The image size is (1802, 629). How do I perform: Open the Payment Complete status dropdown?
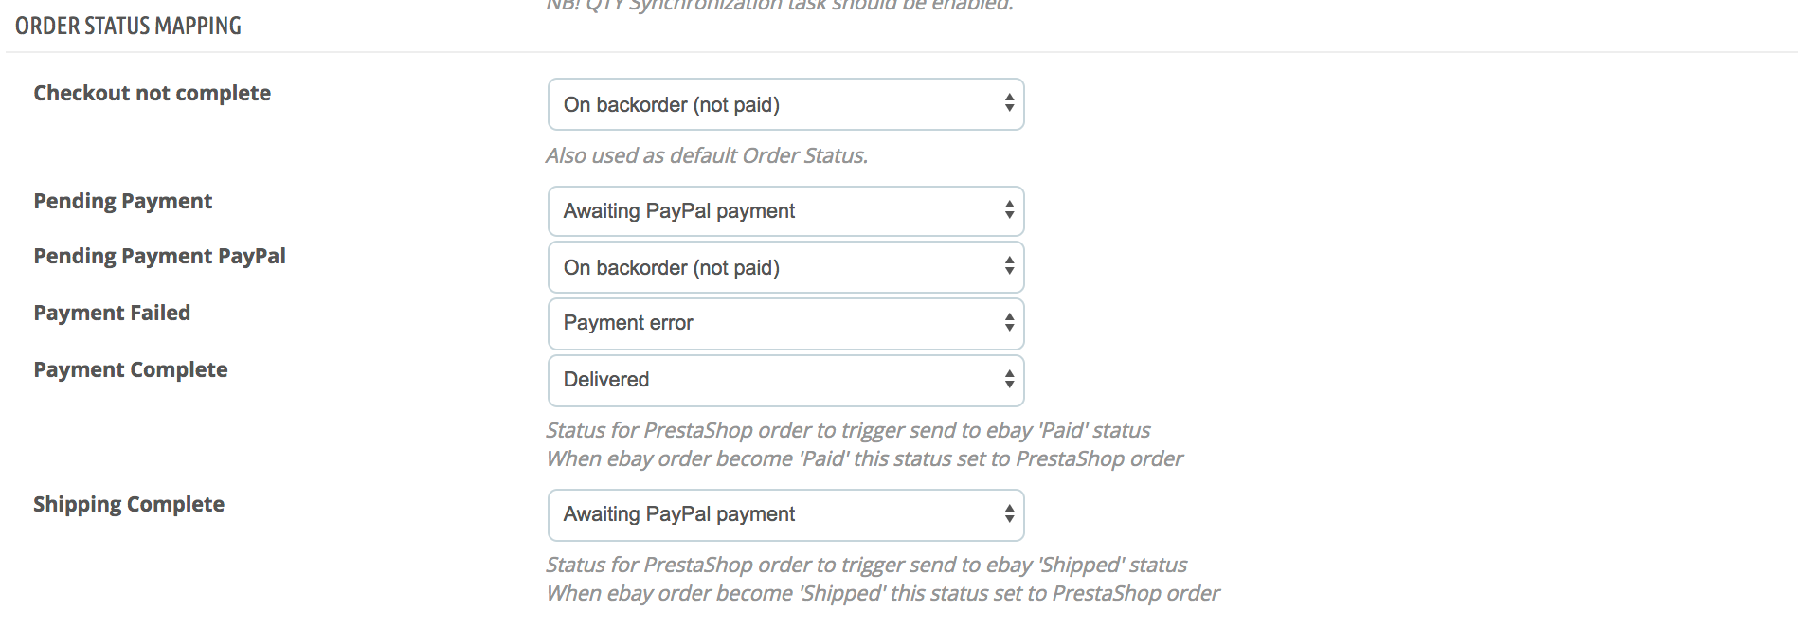(785, 380)
